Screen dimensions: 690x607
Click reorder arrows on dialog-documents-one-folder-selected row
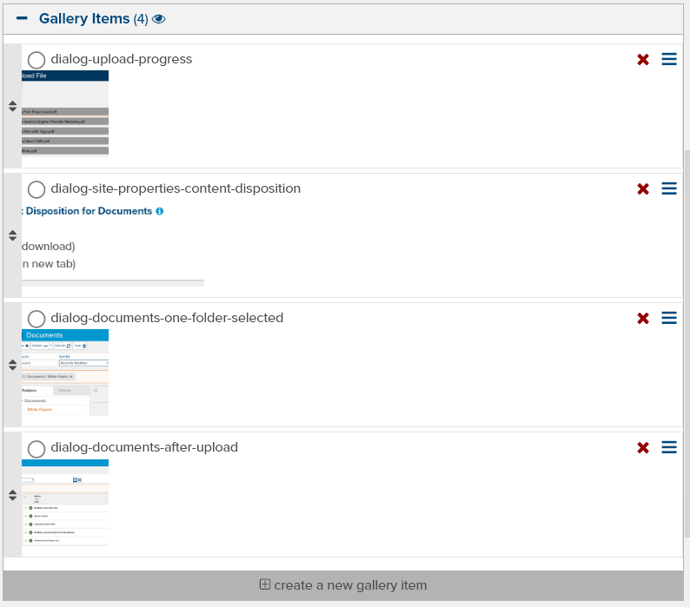pyautogui.click(x=12, y=365)
